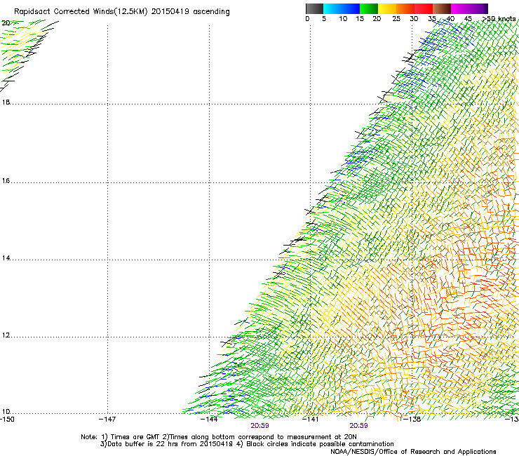Click the 'NOAA/NESDIS/Office of Research and Applications' credit
519x456 pixels.
click(413, 452)
